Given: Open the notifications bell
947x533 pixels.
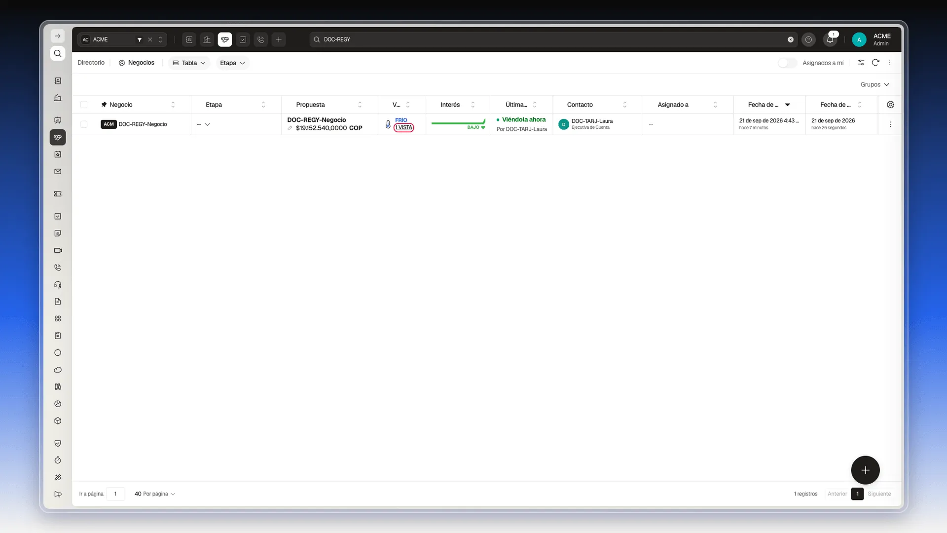Looking at the screenshot, I should tap(830, 39).
